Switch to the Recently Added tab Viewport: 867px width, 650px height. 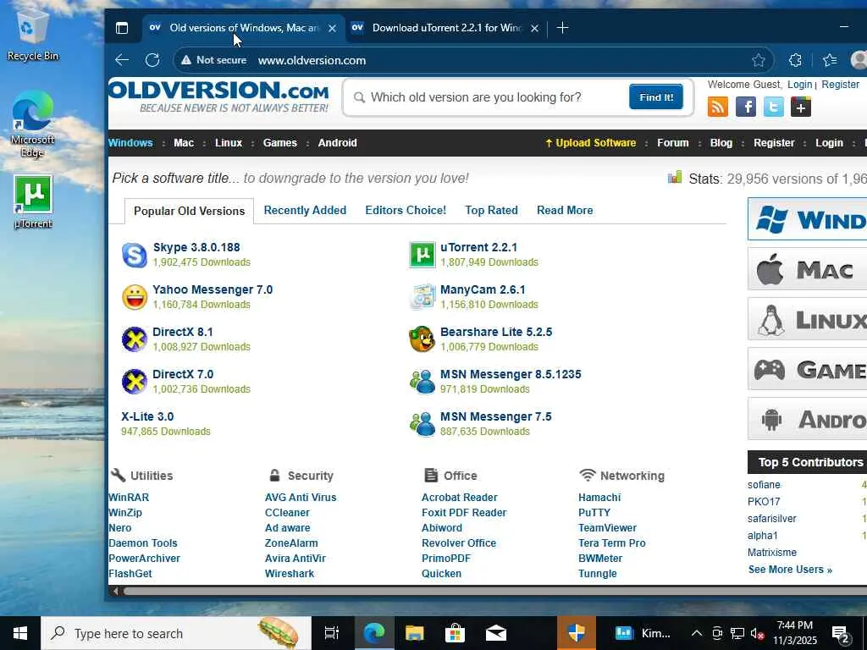(305, 210)
